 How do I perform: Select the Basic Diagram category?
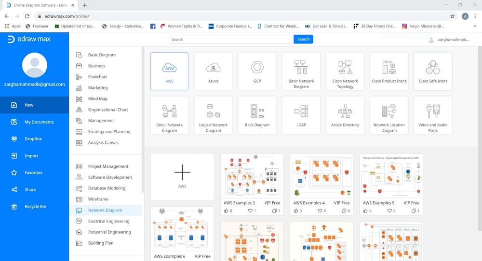pos(106,55)
